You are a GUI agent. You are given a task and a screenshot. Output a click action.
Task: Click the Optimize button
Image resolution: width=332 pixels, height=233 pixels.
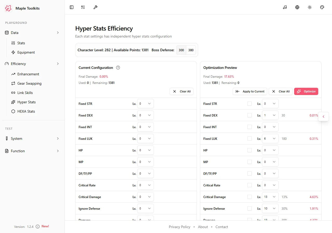point(306,91)
